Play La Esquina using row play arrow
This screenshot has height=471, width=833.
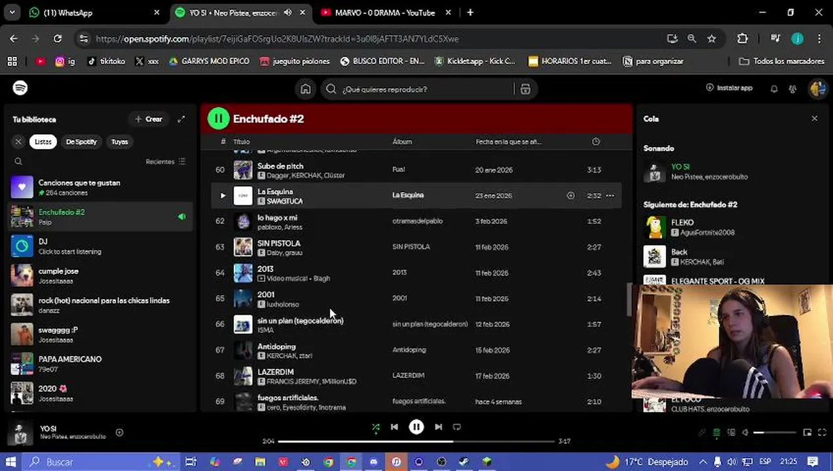point(223,196)
